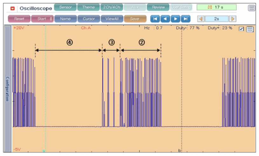Switch the 2Ch/4Ch channel mode

click(111, 7)
